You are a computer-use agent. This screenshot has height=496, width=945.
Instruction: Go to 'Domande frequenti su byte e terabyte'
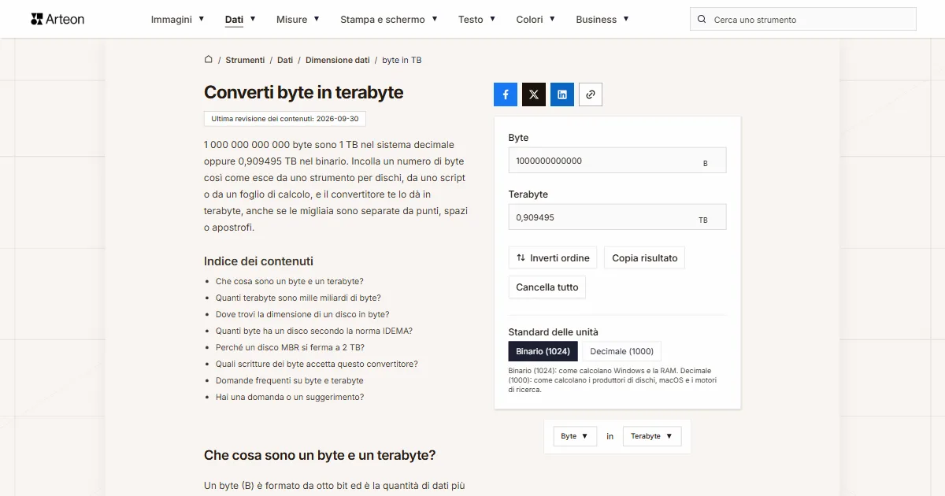(x=290, y=380)
